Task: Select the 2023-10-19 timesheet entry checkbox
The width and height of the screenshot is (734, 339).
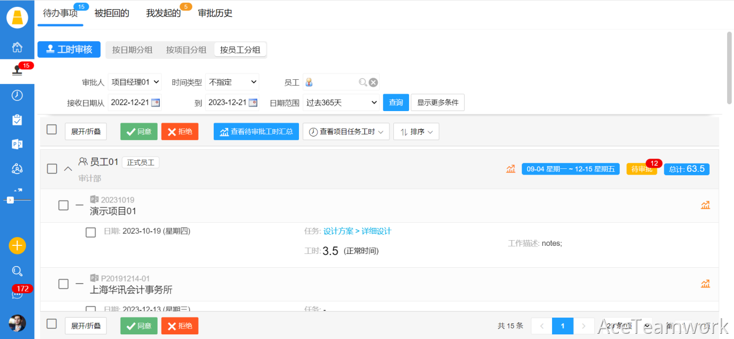Action: [x=91, y=233]
